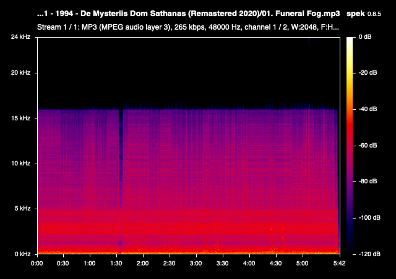
Task: Click the -60 dB legend label
Action: 368,146
